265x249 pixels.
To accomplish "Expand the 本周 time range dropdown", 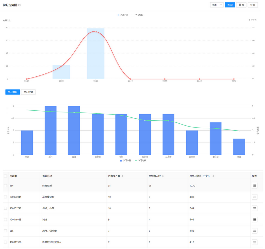I will [x=216, y=5].
